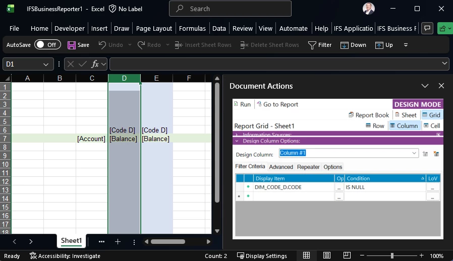Click the Save icon in quick toolbar

[x=71, y=45]
